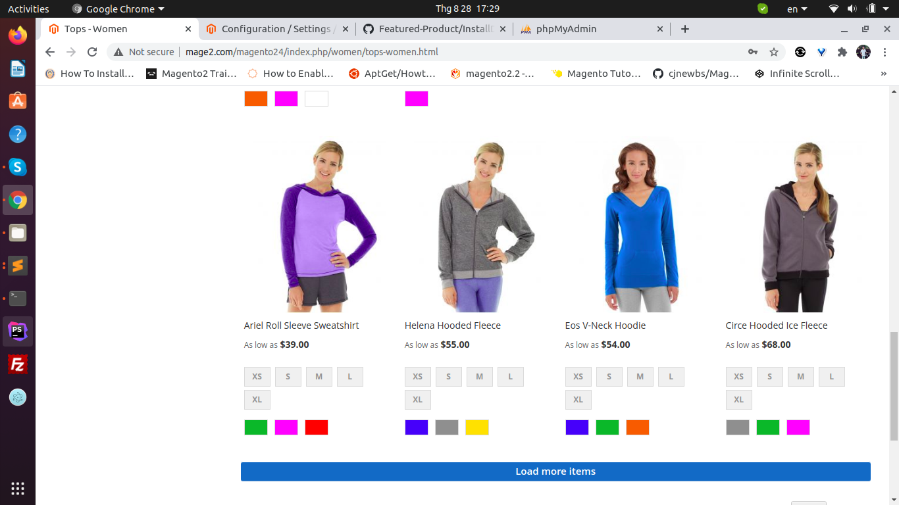Click the browser back arrow

point(50,52)
